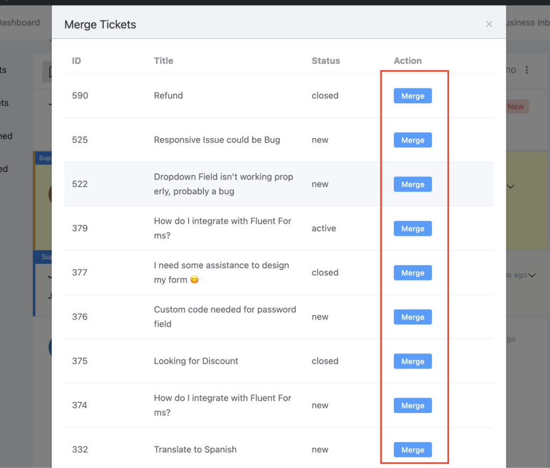
Task: Select ticket ID 374
Action: (x=80, y=406)
